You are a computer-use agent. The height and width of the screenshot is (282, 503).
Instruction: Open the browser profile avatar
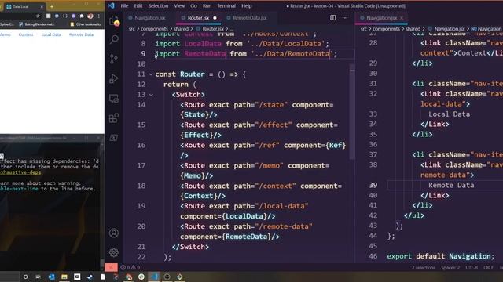90,16
